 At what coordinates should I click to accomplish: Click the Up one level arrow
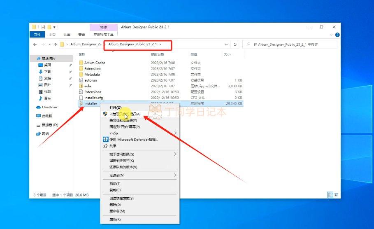point(55,44)
